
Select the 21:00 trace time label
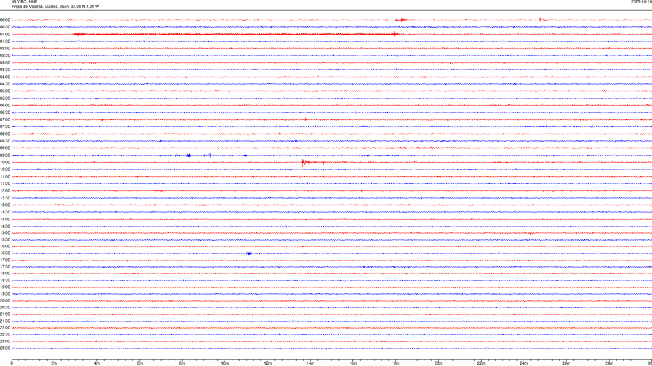click(5, 314)
